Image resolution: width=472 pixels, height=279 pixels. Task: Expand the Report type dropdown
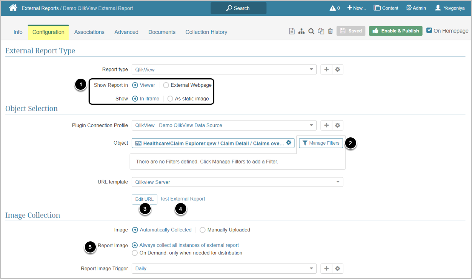(224, 69)
